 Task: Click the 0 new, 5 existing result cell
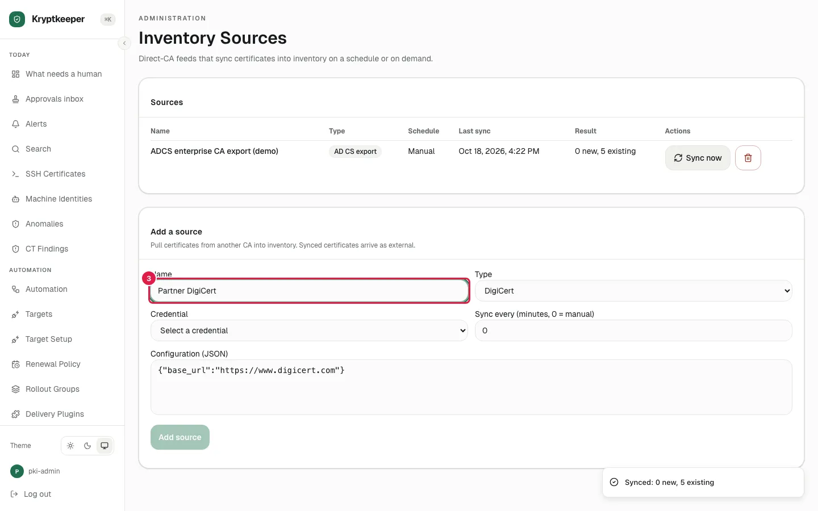605,151
